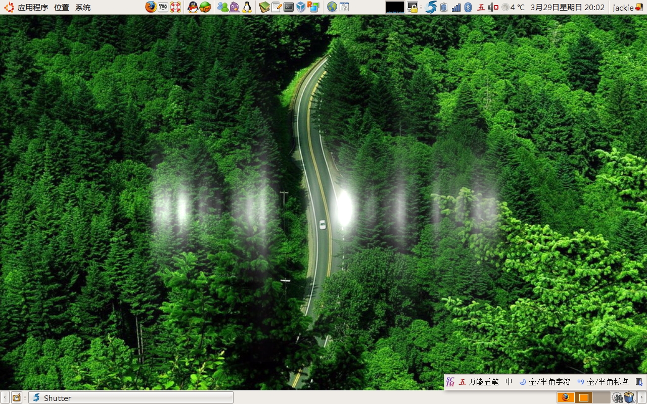The image size is (647, 404).
Task: Click the system monitor graph applet
Action: (395, 7)
